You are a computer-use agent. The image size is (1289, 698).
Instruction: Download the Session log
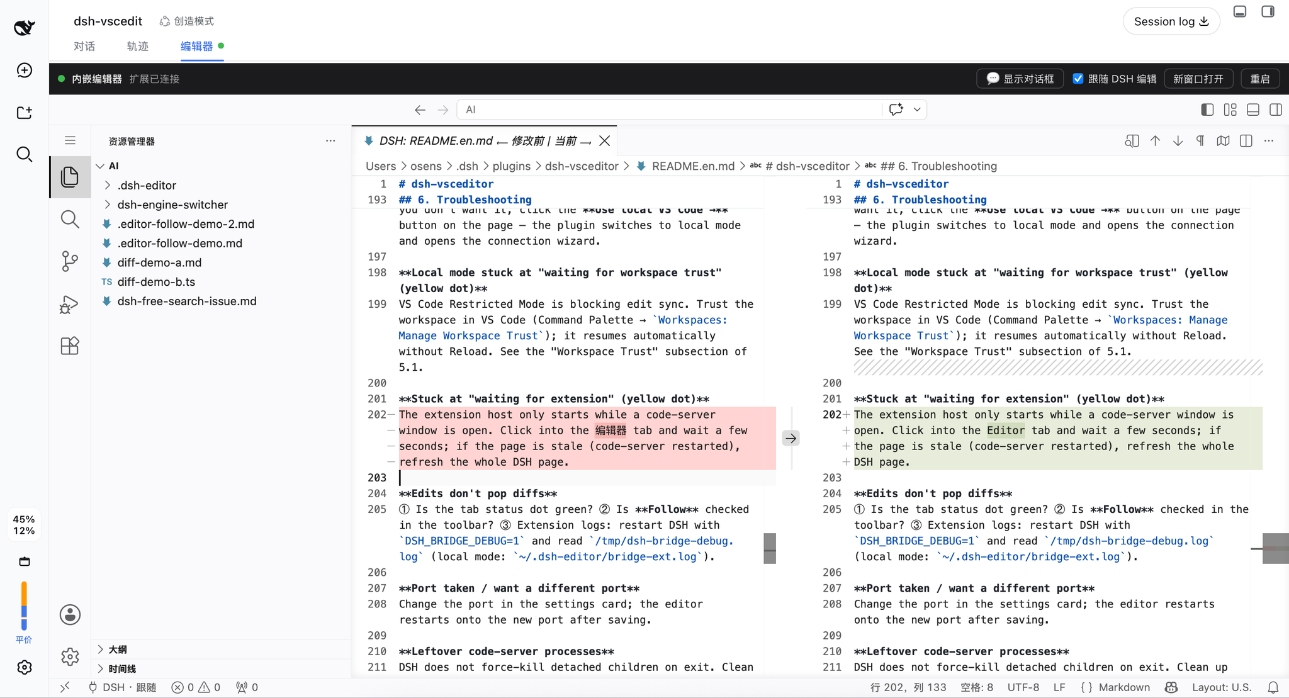1171,21
